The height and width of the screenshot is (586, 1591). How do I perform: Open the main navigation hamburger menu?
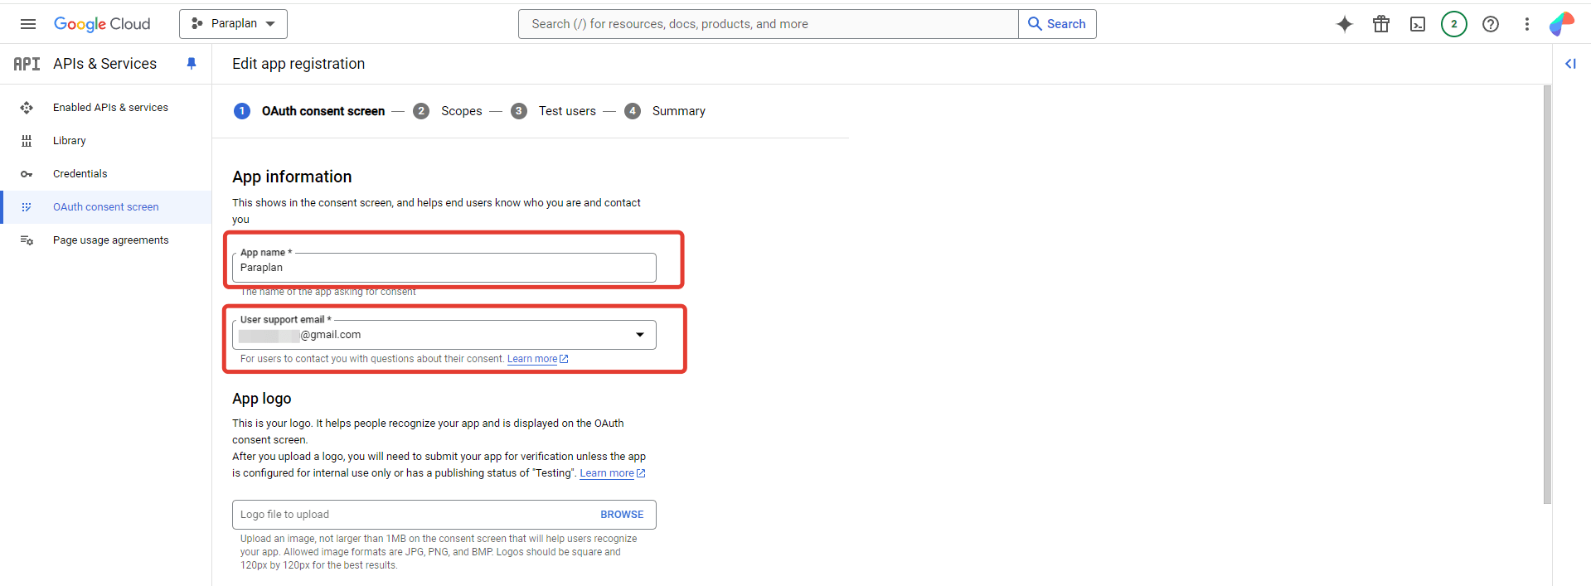27,24
